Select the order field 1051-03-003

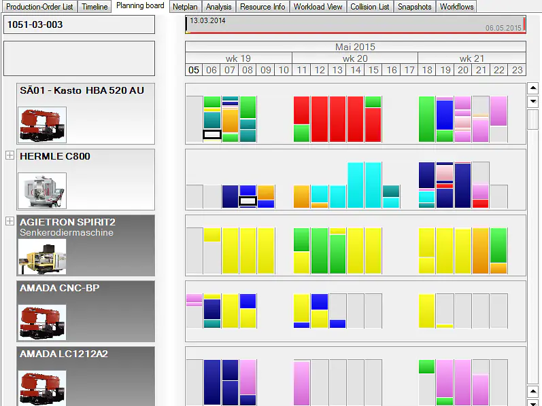79,24
